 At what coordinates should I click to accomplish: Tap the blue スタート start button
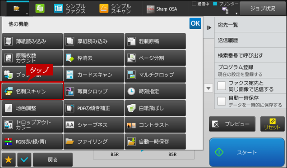click(247, 152)
